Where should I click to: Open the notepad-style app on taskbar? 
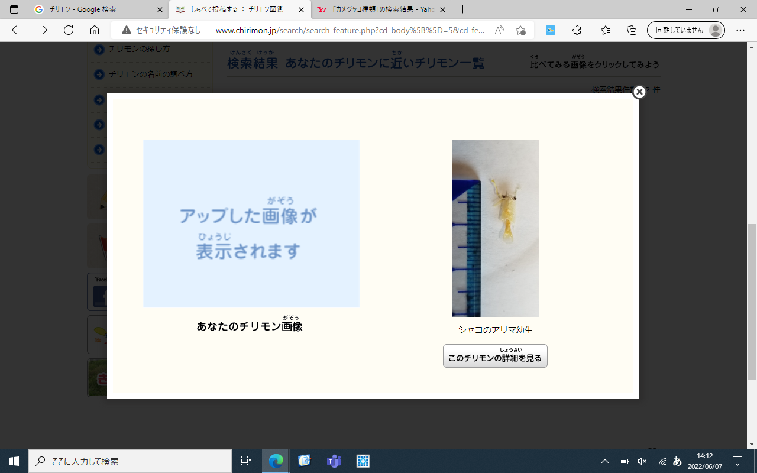pos(305,461)
